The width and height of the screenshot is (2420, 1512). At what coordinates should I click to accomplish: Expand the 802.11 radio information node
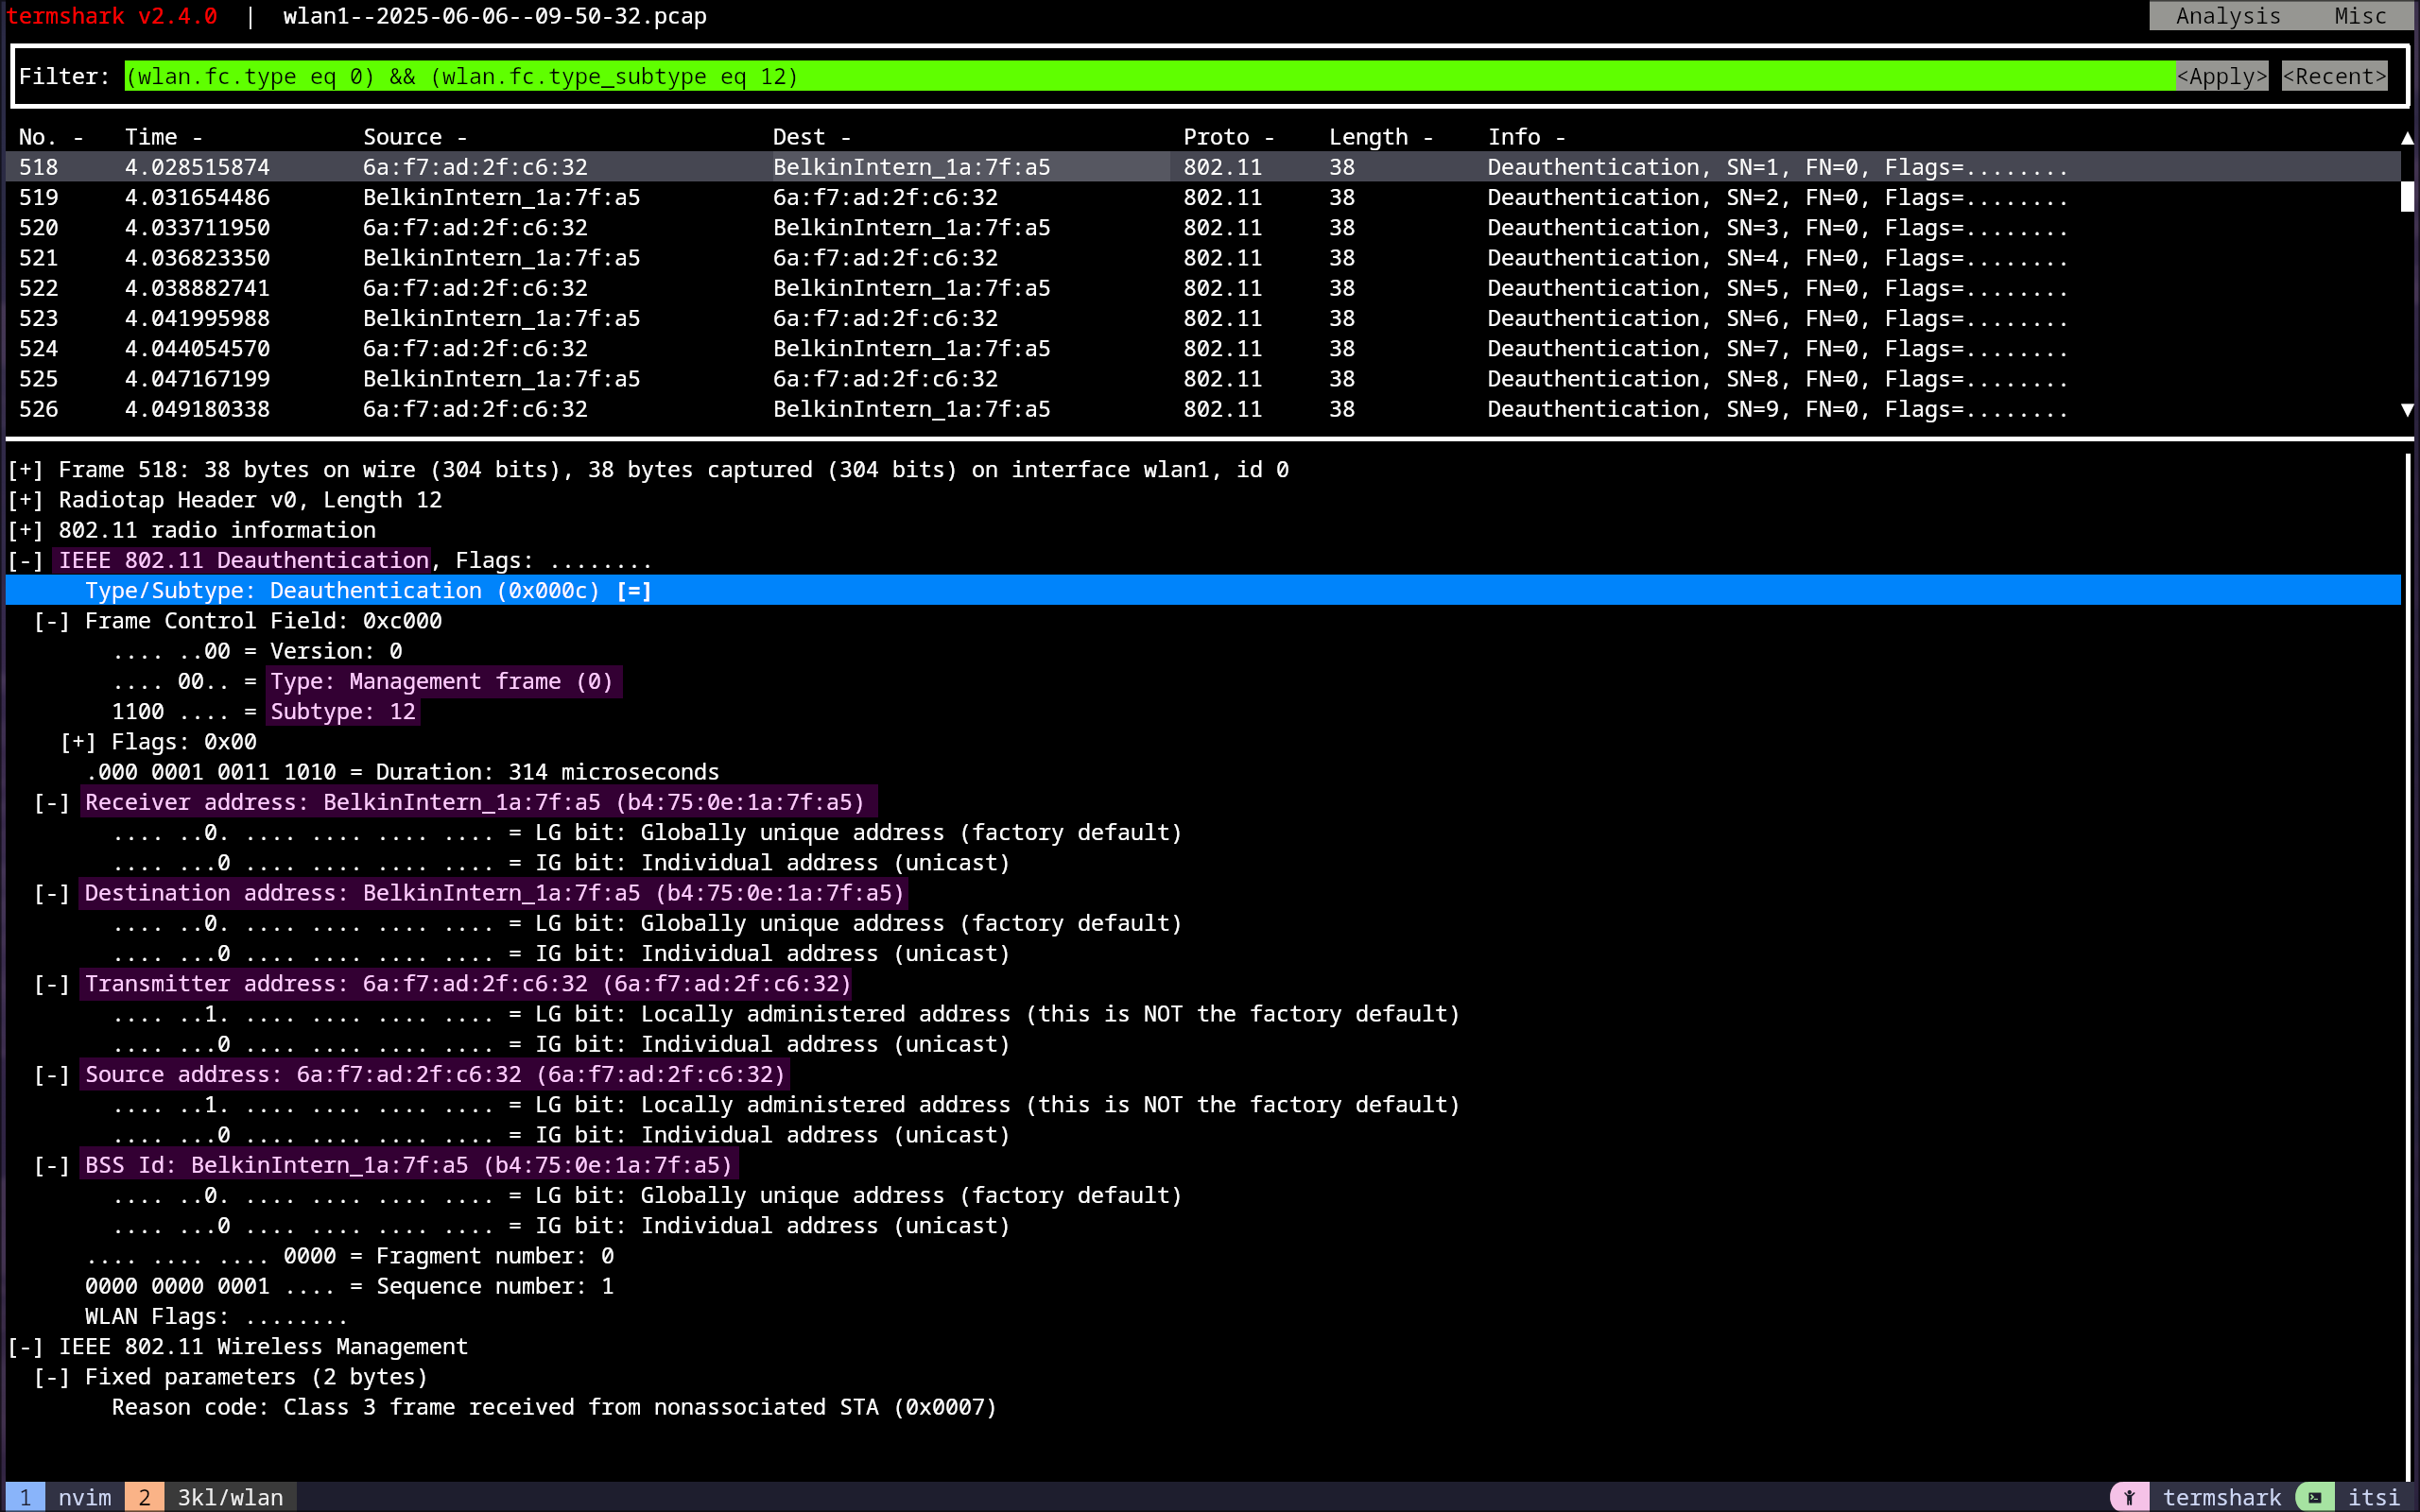pyautogui.click(x=25, y=530)
